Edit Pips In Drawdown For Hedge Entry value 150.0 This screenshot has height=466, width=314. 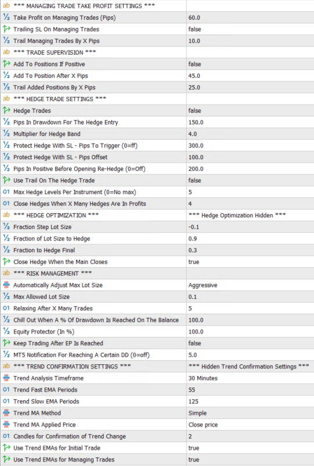click(196, 122)
